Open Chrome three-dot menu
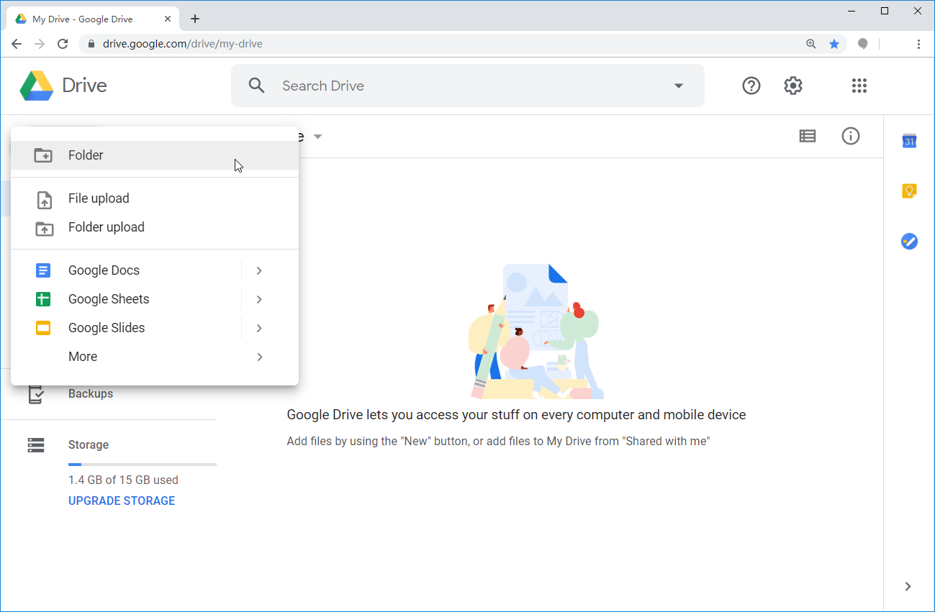 (x=918, y=44)
